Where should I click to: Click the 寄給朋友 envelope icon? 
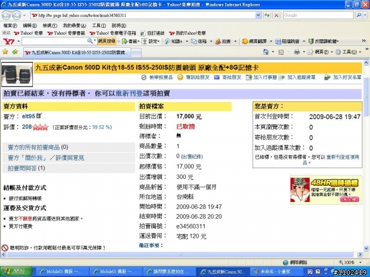pyautogui.click(x=216, y=77)
